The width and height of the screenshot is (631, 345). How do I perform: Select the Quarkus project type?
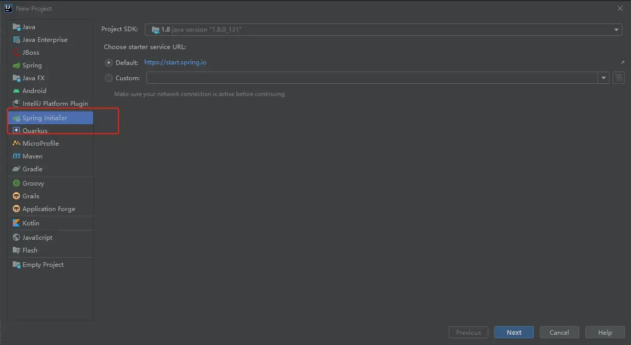34,130
